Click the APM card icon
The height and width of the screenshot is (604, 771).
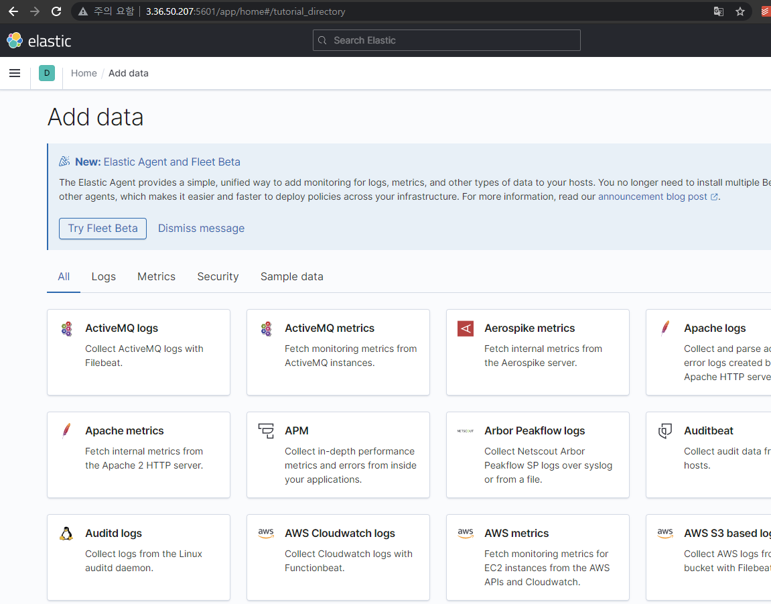click(x=266, y=431)
